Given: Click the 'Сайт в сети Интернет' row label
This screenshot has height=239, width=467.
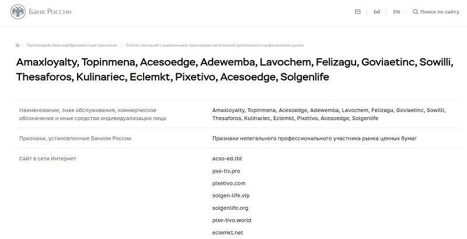Looking at the screenshot, I should pos(48,159).
